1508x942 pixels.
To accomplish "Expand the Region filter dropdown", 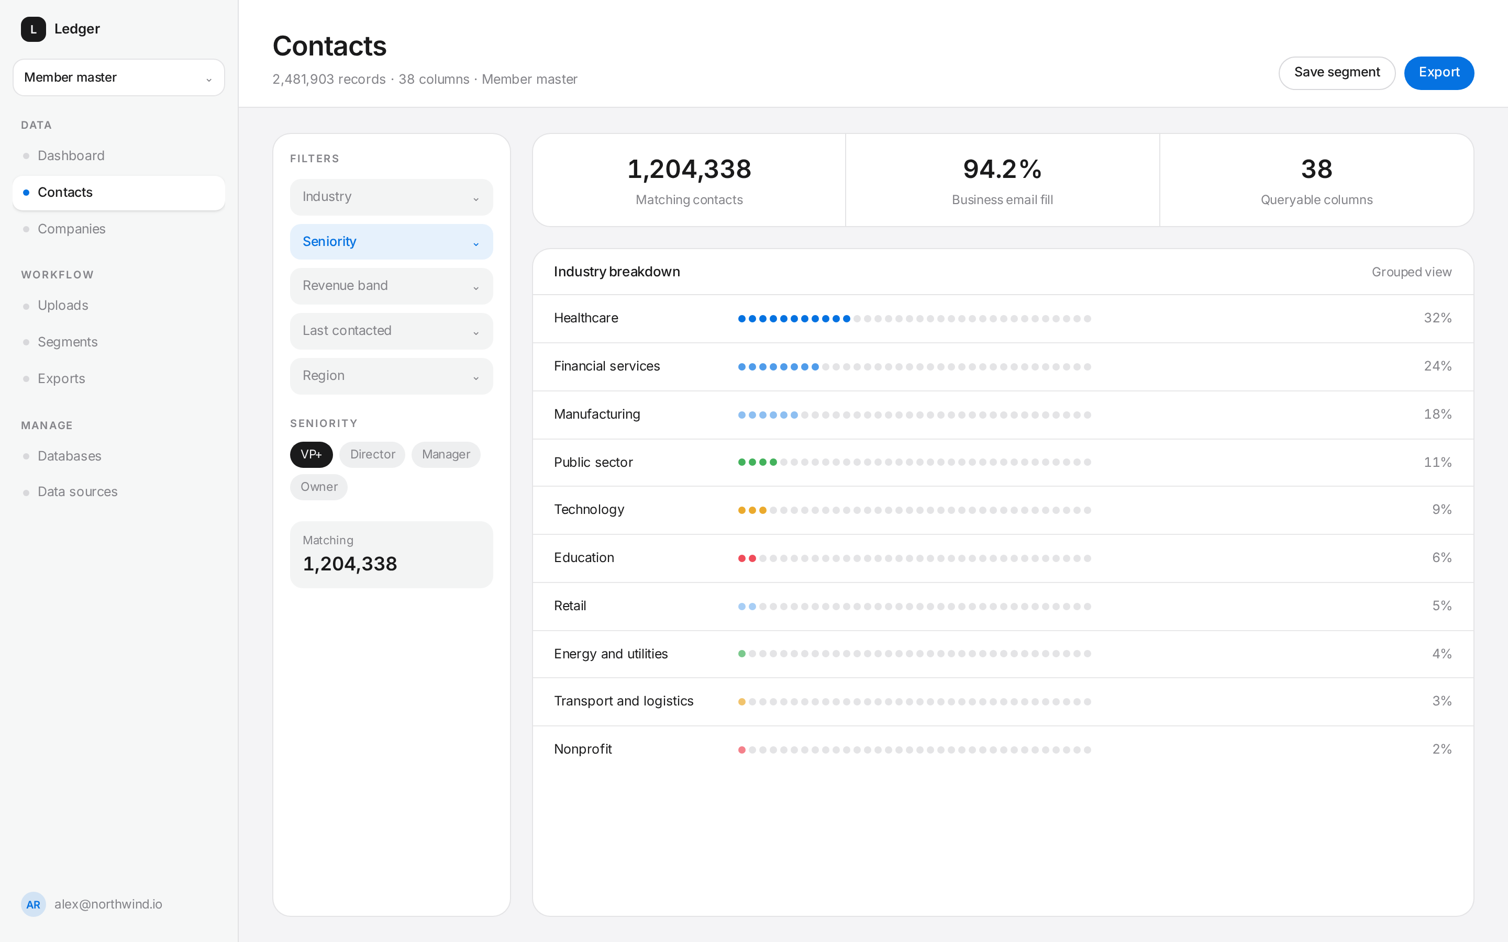I will (391, 376).
